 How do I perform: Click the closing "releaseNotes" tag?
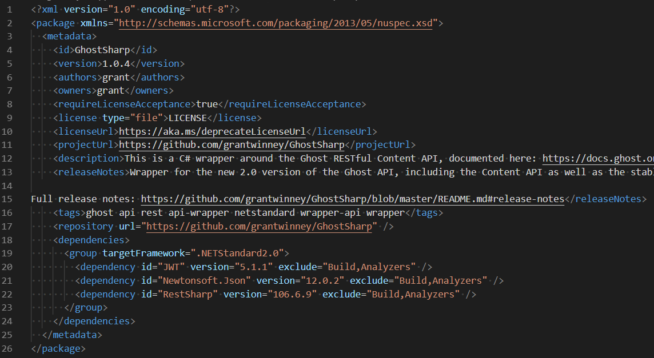click(608, 199)
